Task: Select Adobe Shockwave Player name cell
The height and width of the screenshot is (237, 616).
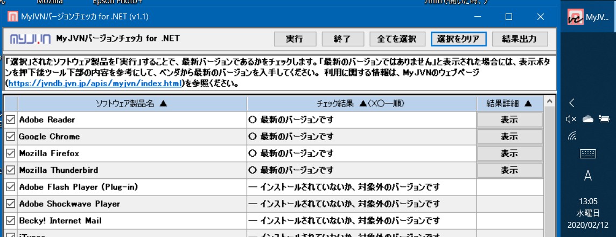Action: click(132, 204)
